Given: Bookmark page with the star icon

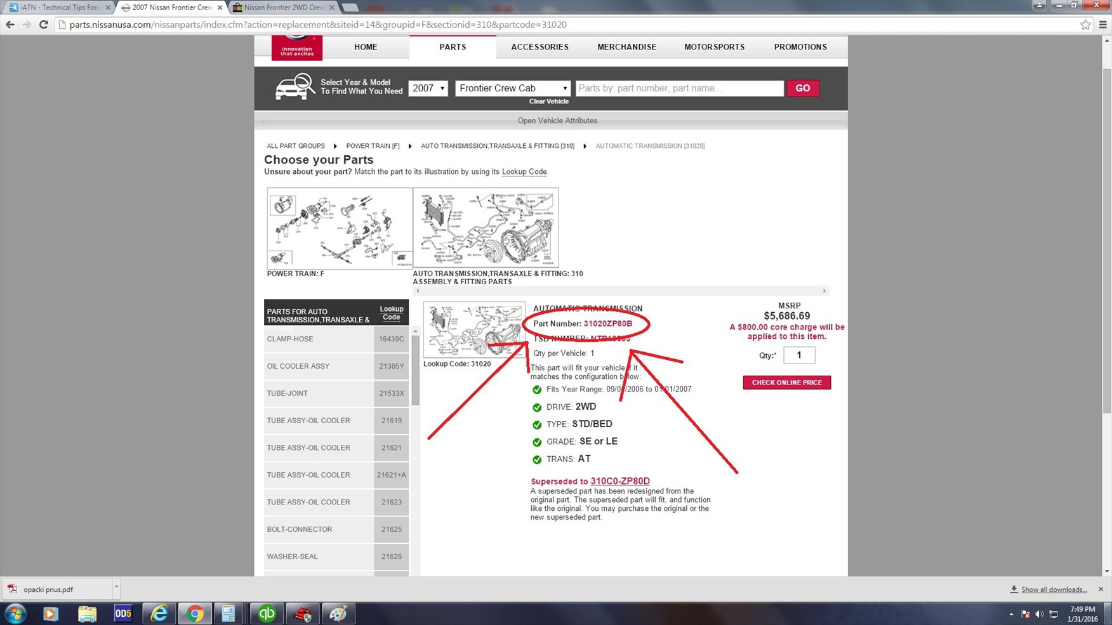Looking at the screenshot, I should tap(1085, 25).
